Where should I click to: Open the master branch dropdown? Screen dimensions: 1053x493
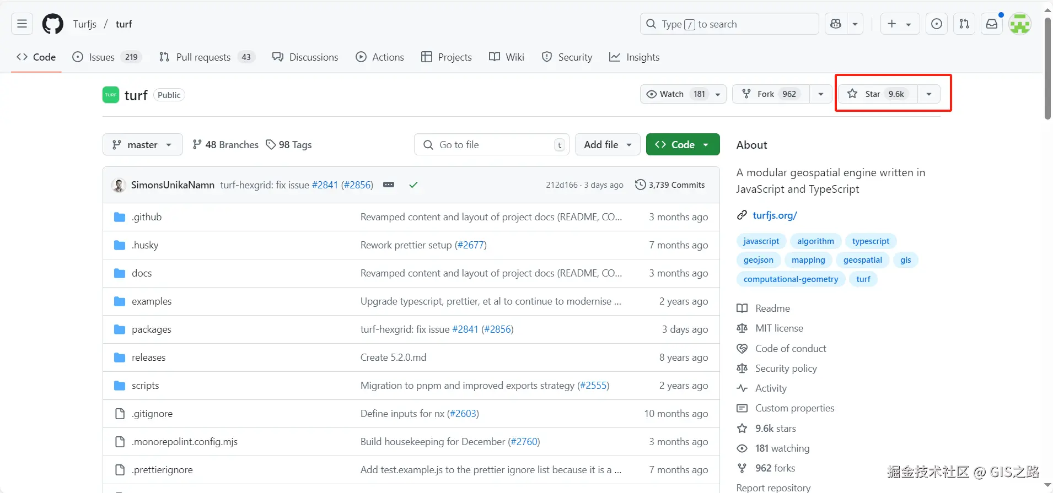pyautogui.click(x=142, y=145)
